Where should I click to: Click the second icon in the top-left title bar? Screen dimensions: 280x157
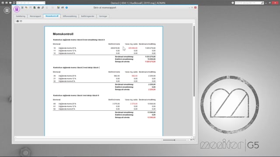[7, 3]
